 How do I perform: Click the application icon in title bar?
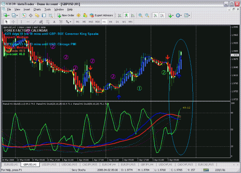click(x=3, y=4)
